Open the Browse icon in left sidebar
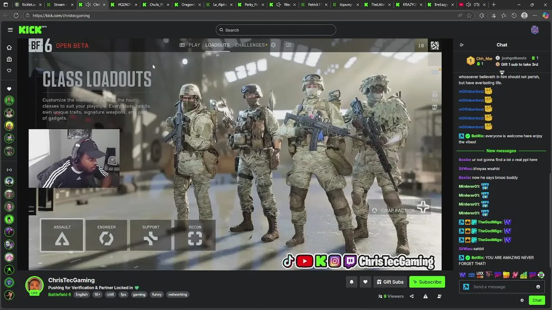The width and height of the screenshot is (552, 310). pyautogui.click(x=9, y=59)
